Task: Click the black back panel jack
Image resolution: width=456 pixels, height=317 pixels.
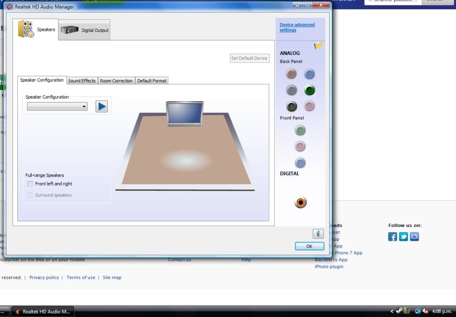Action: click(x=292, y=106)
